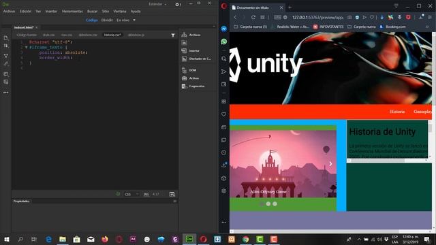Click the File Management arrows icon
This screenshot has height=245, width=436.
click(6, 46)
